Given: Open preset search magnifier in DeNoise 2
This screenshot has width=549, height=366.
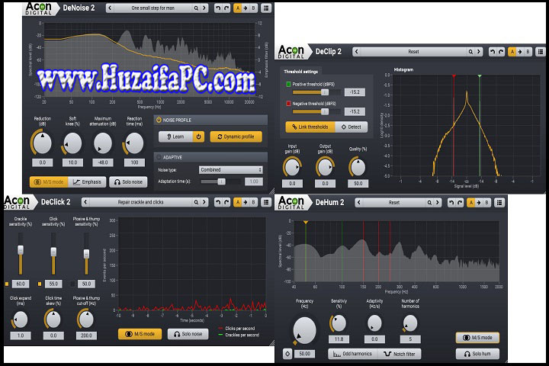Looking at the screenshot, I should (196, 8).
